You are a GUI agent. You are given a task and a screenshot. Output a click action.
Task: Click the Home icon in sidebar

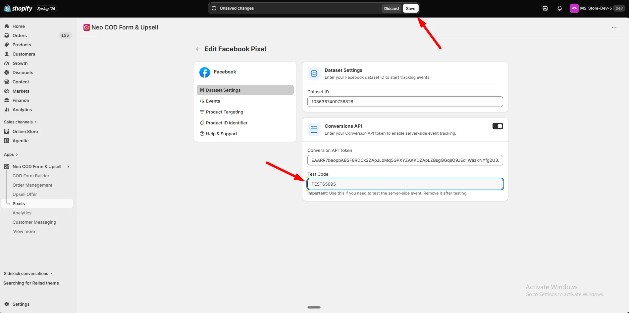tap(7, 26)
